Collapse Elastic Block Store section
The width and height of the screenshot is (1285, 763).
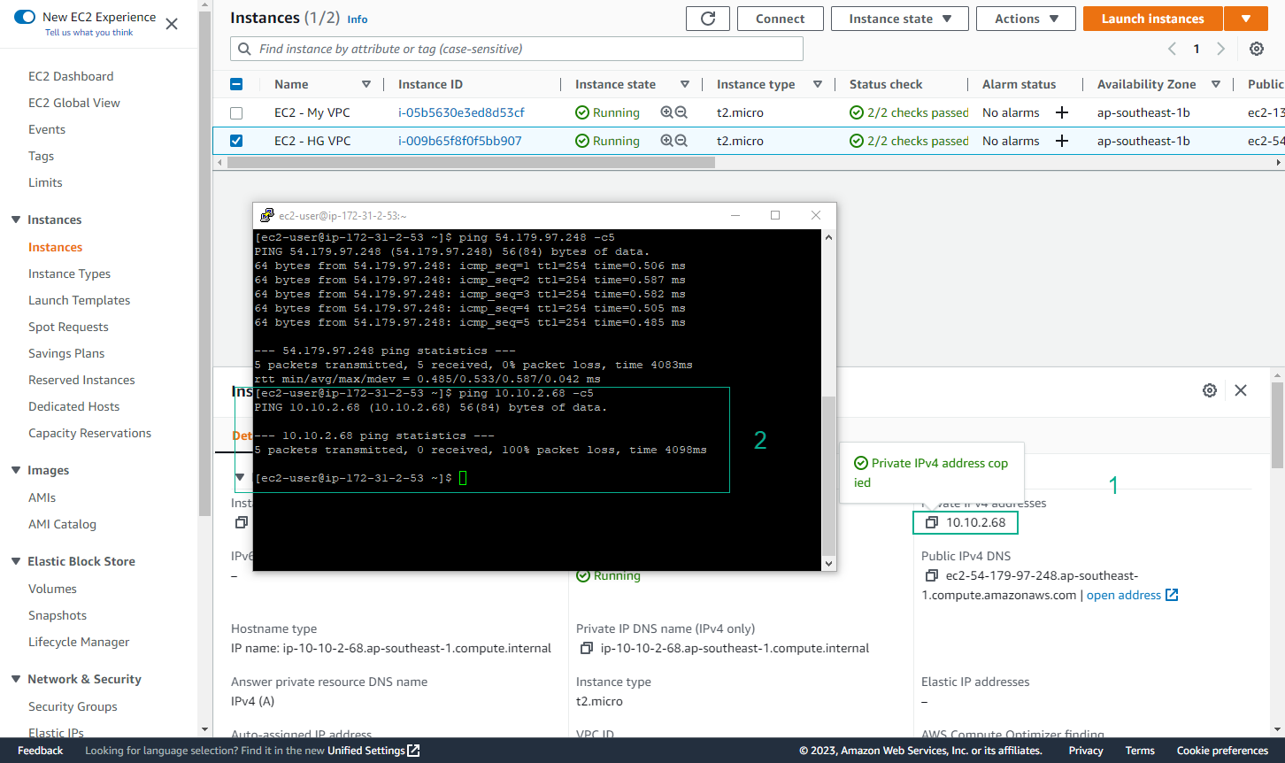coord(16,561)
